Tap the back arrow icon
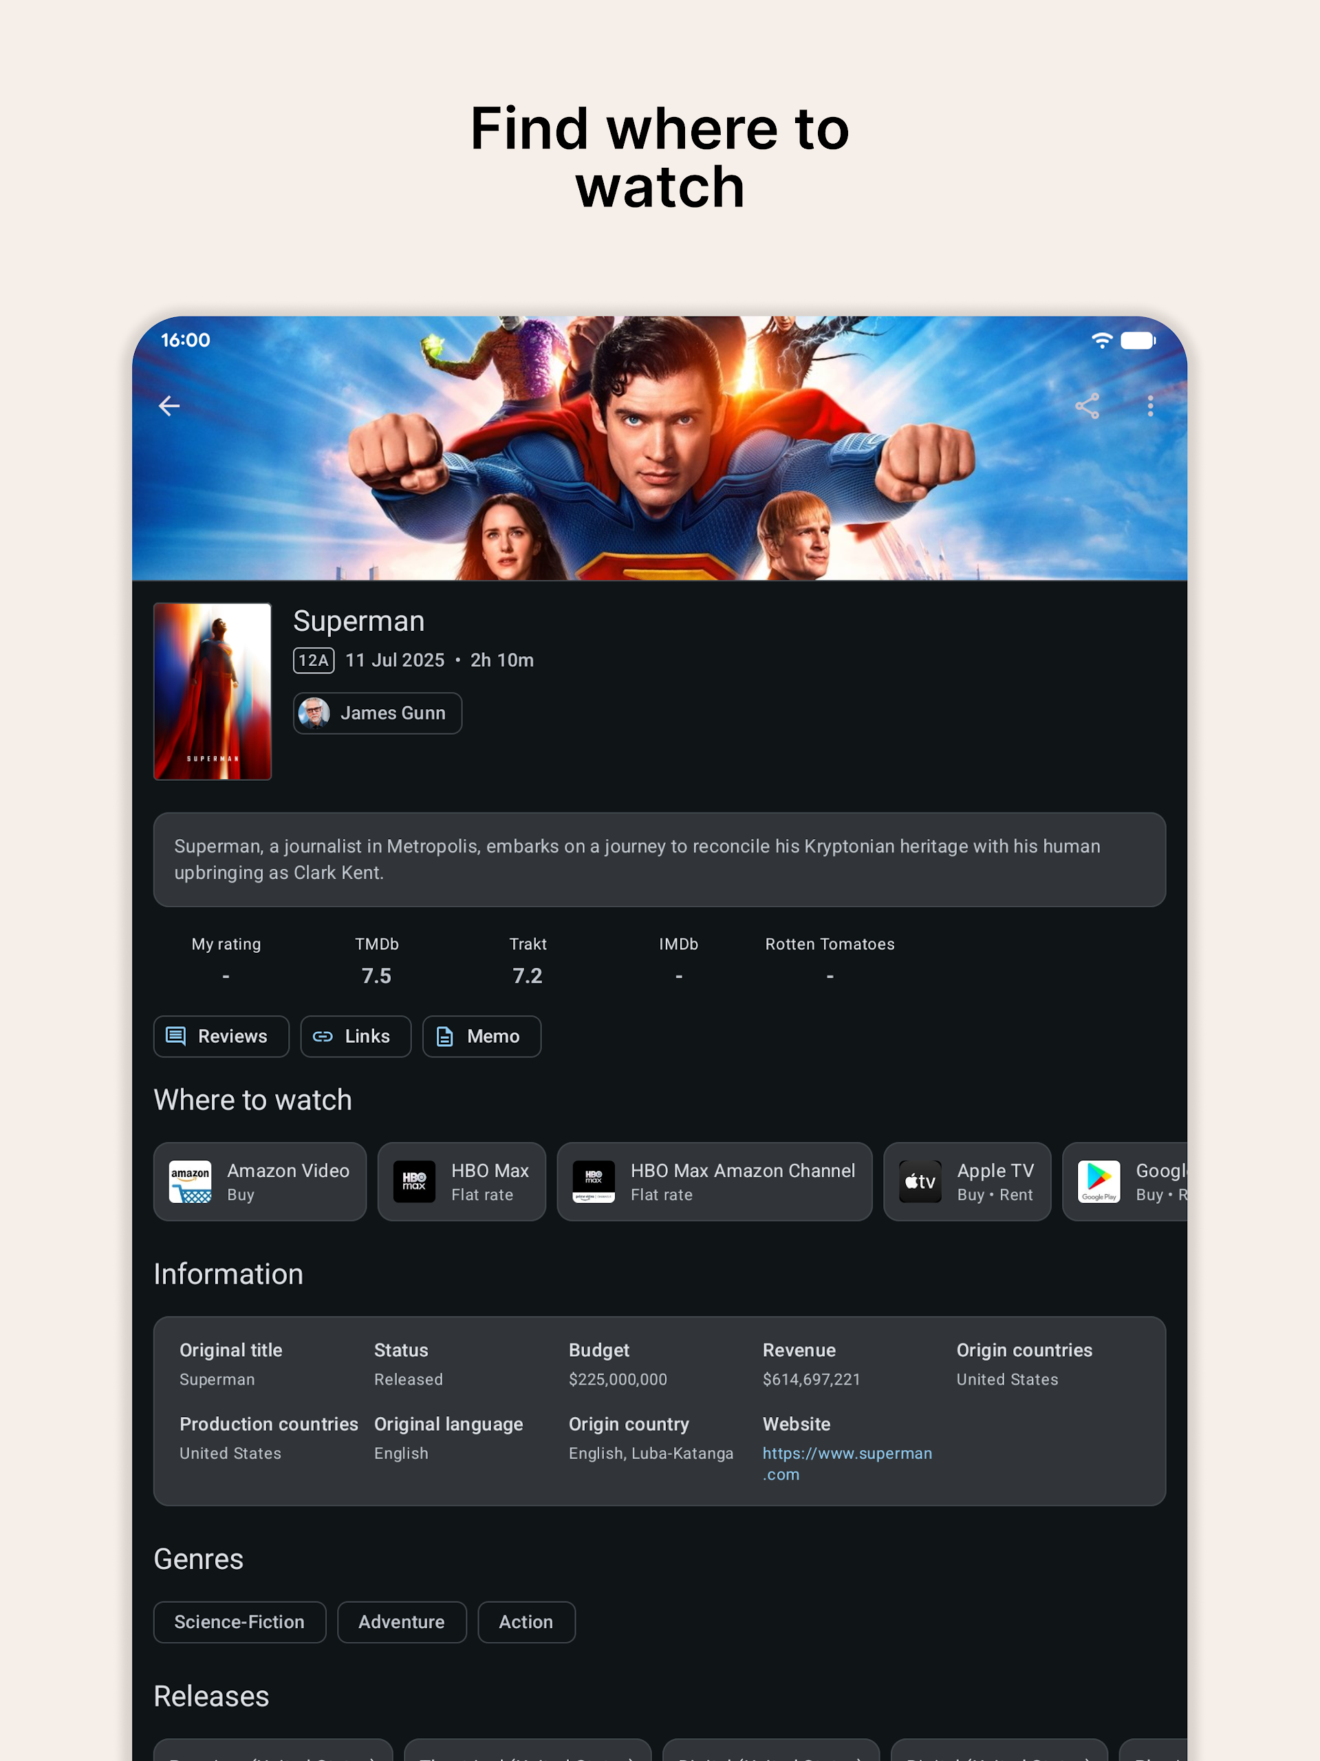 [x=169, y=406]
